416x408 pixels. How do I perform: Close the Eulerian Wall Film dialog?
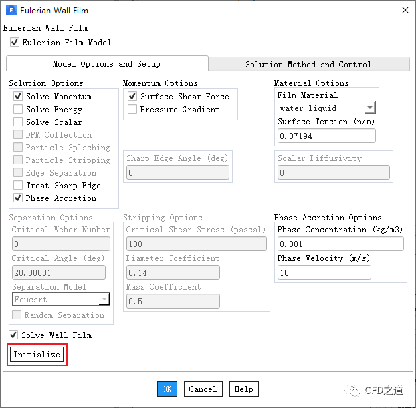coord(405,10)
